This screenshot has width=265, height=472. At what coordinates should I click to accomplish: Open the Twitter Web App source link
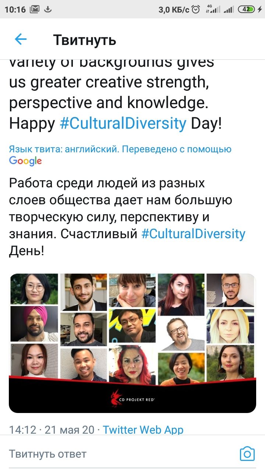click(x=143, y=430)
